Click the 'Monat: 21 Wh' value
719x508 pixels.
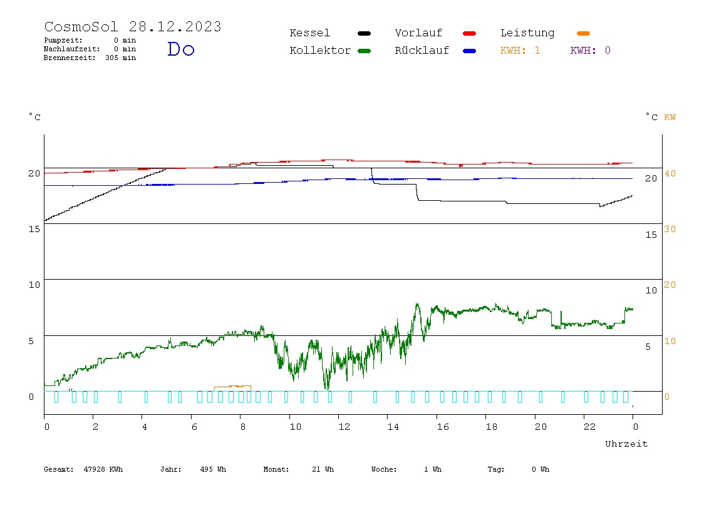click(x=299, y=469)
